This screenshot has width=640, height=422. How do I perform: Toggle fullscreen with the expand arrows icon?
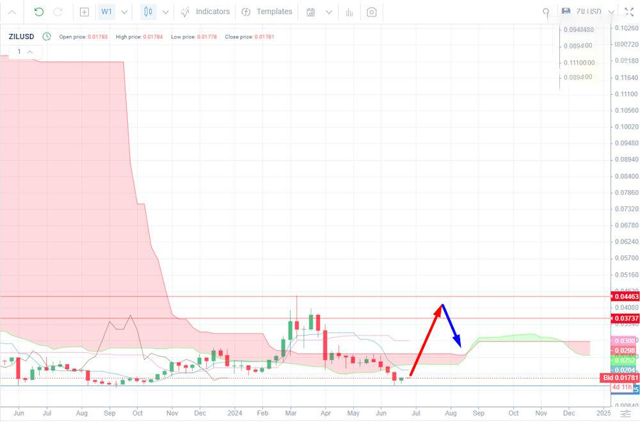629,12
